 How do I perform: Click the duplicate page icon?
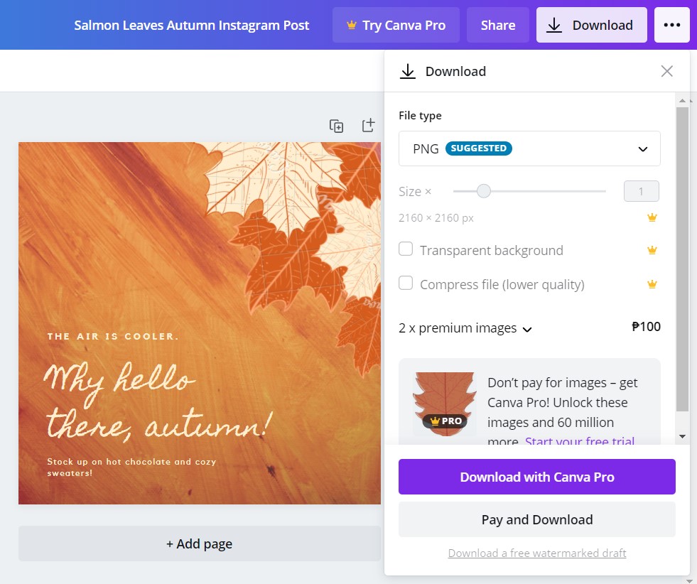(336, 126)
